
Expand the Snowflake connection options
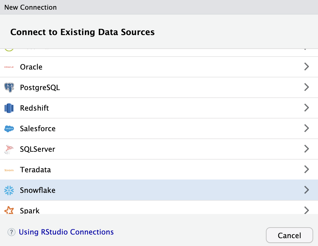tap(306, 190)
